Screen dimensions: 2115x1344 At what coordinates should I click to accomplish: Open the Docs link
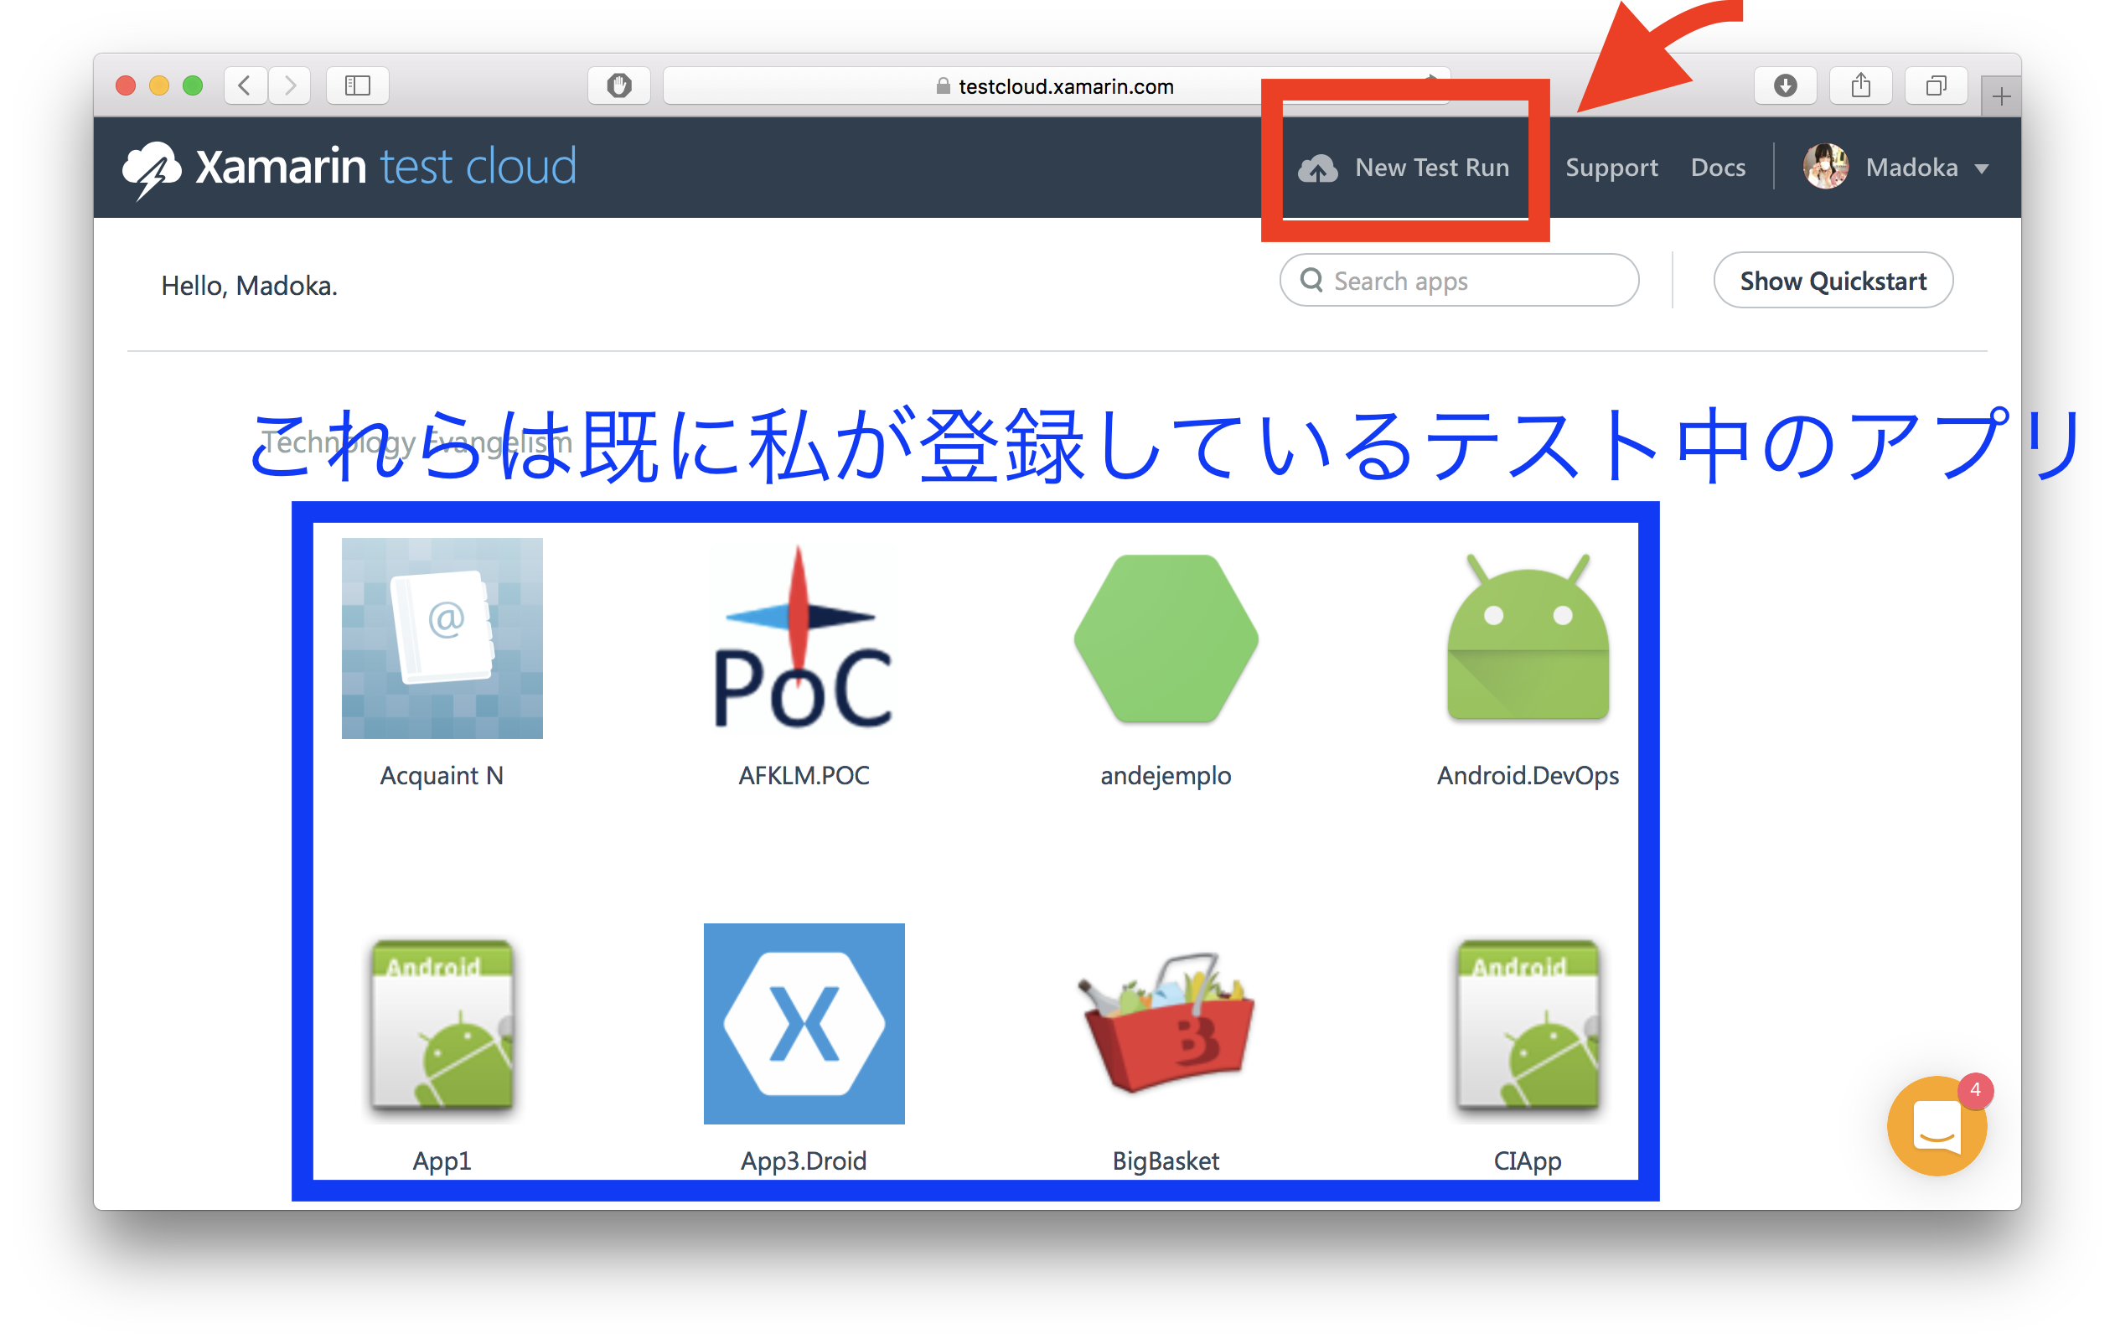(1718, 167)
